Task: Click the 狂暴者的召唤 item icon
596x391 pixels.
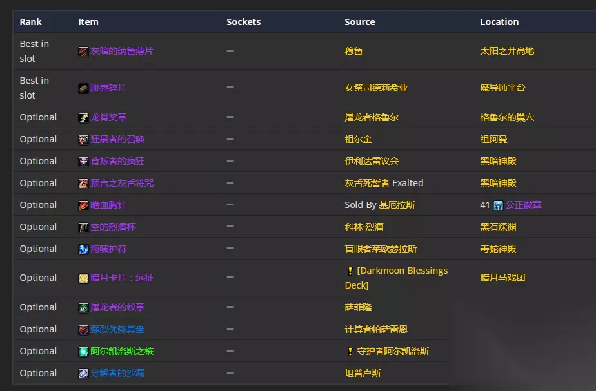Action: tap(83, 140)
